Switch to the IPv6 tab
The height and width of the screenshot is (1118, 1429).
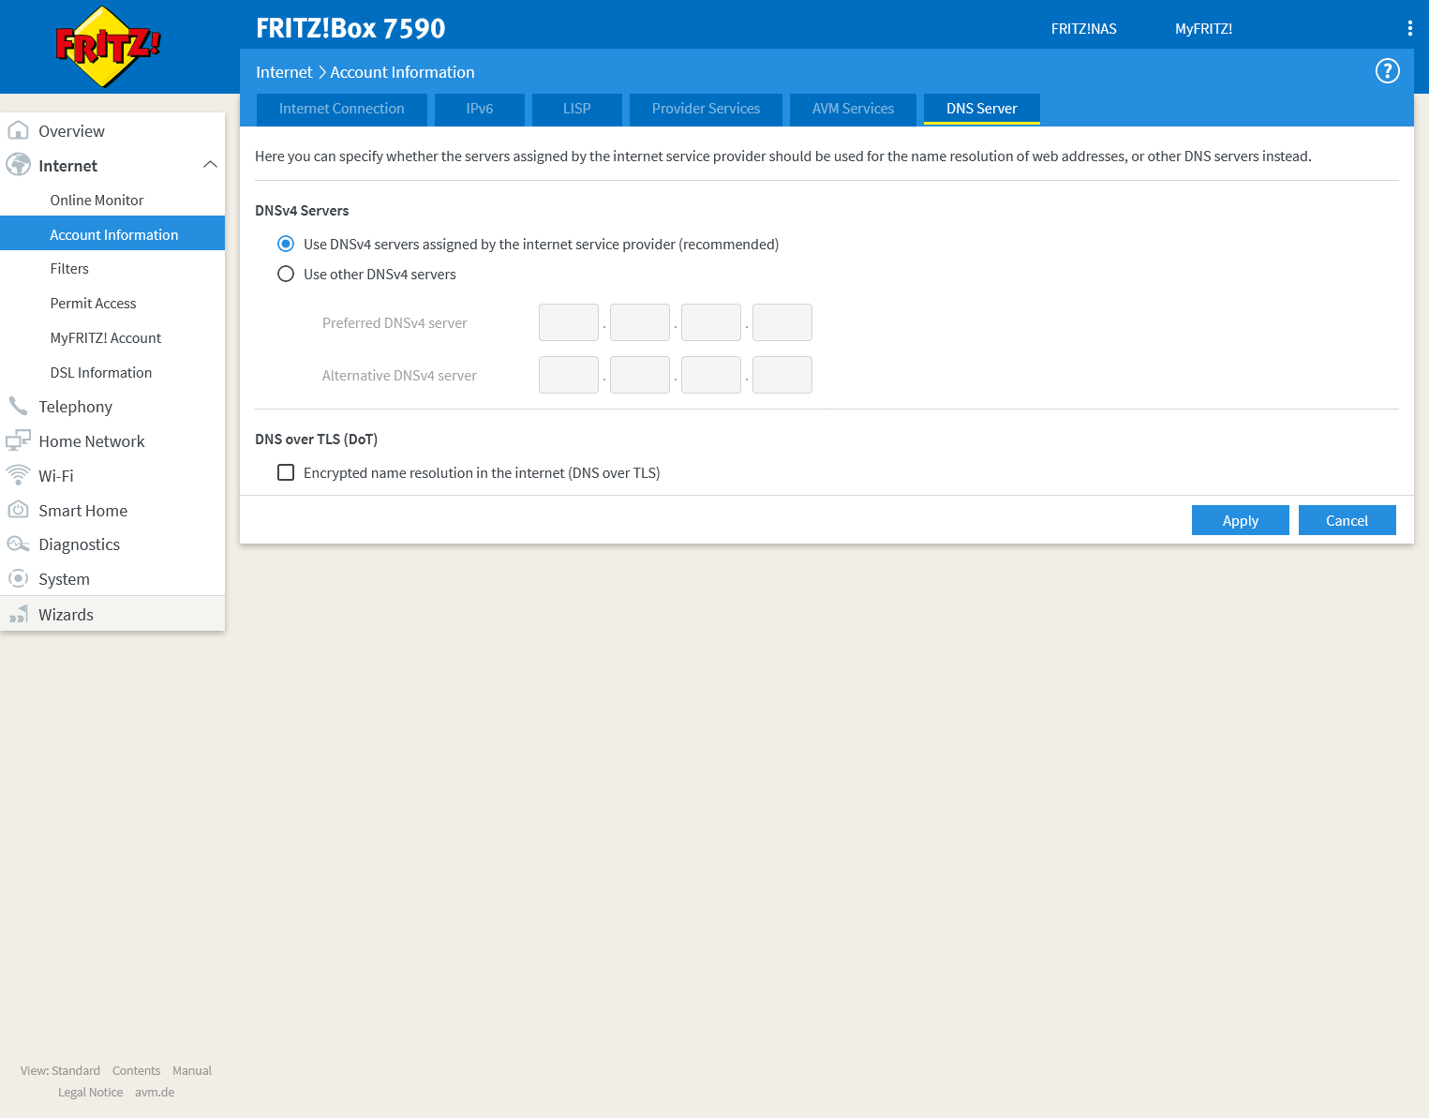click(480, 109)
